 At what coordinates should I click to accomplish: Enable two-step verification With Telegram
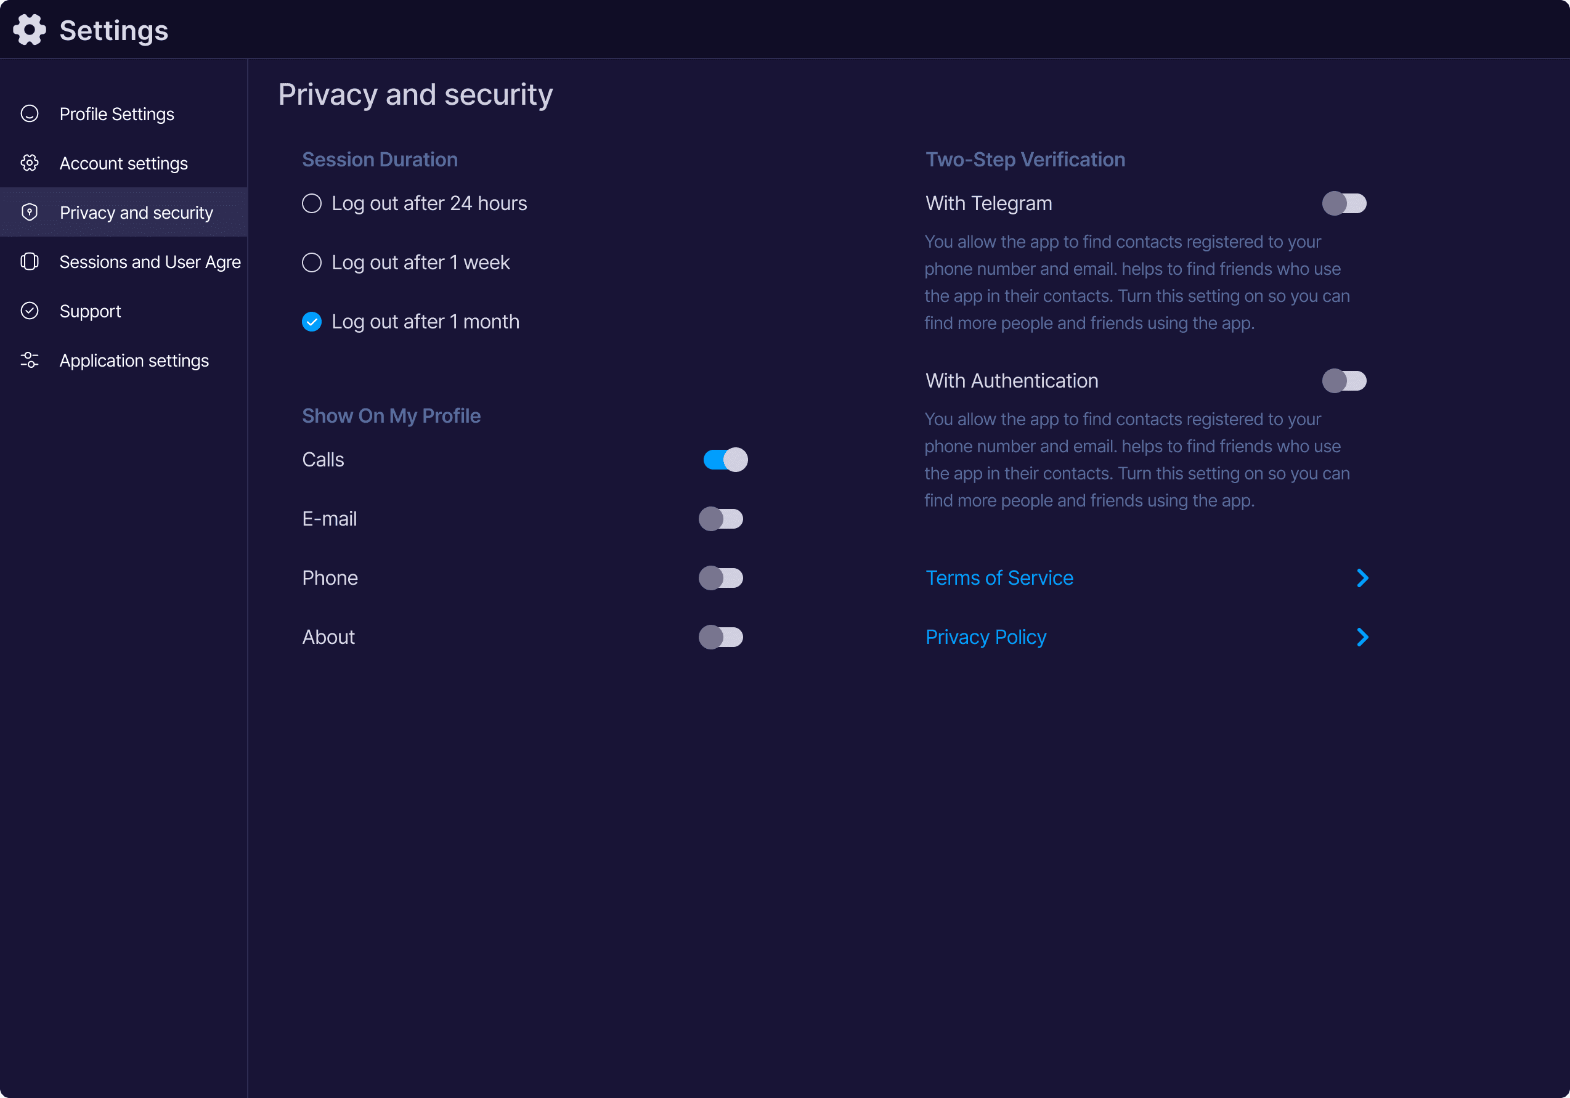[x=1344, y=203]
